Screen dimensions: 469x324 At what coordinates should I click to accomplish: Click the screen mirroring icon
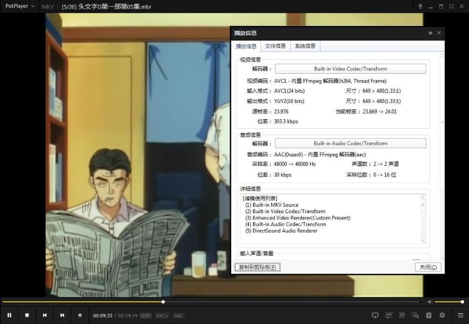click(x=376, y=315)
